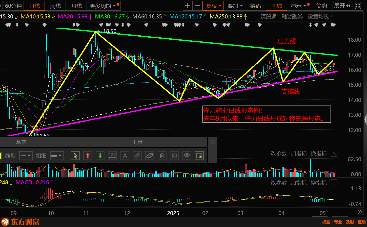Click the 展开 expand panel button

click(342, 6)
